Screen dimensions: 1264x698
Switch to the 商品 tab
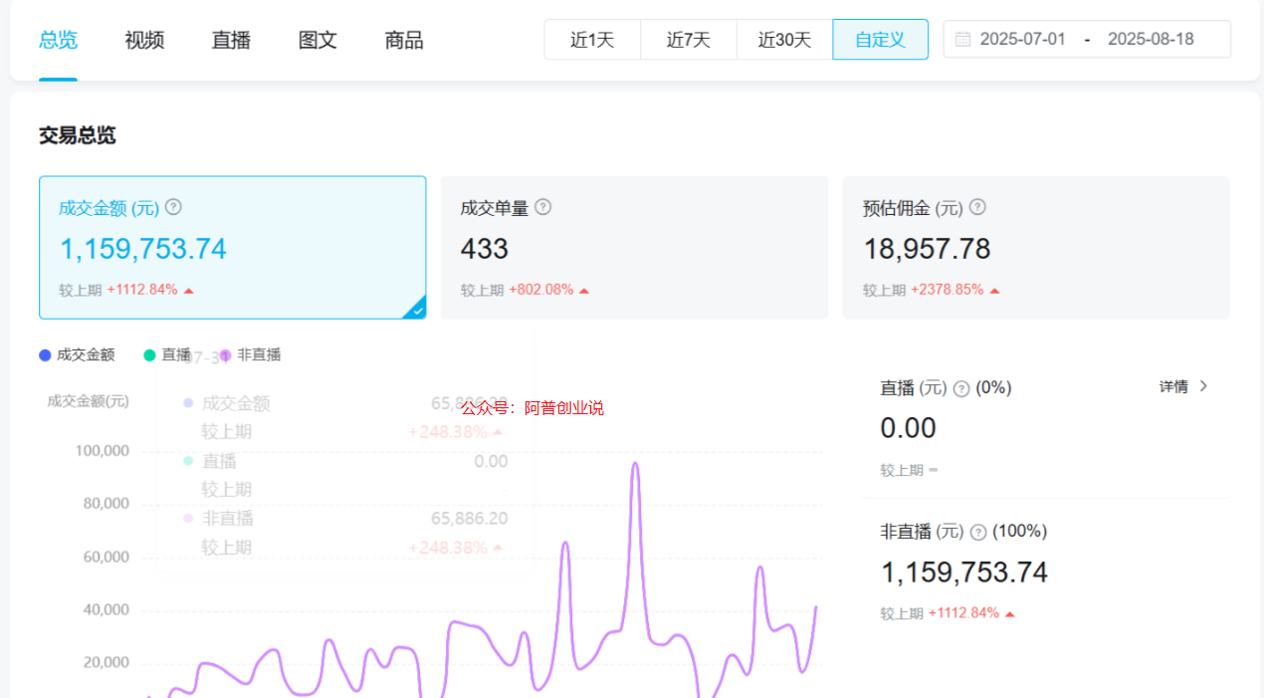click(x=404, y=41)
